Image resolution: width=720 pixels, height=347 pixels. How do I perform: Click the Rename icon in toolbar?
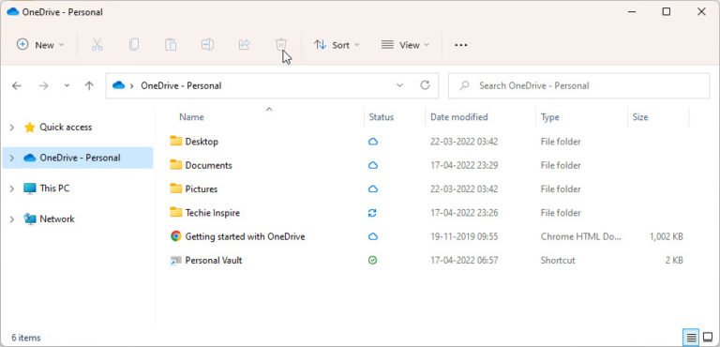coord(207,45)
